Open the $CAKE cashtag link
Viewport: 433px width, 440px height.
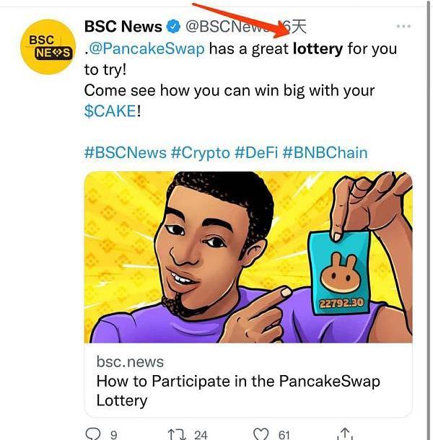(110, 111)
